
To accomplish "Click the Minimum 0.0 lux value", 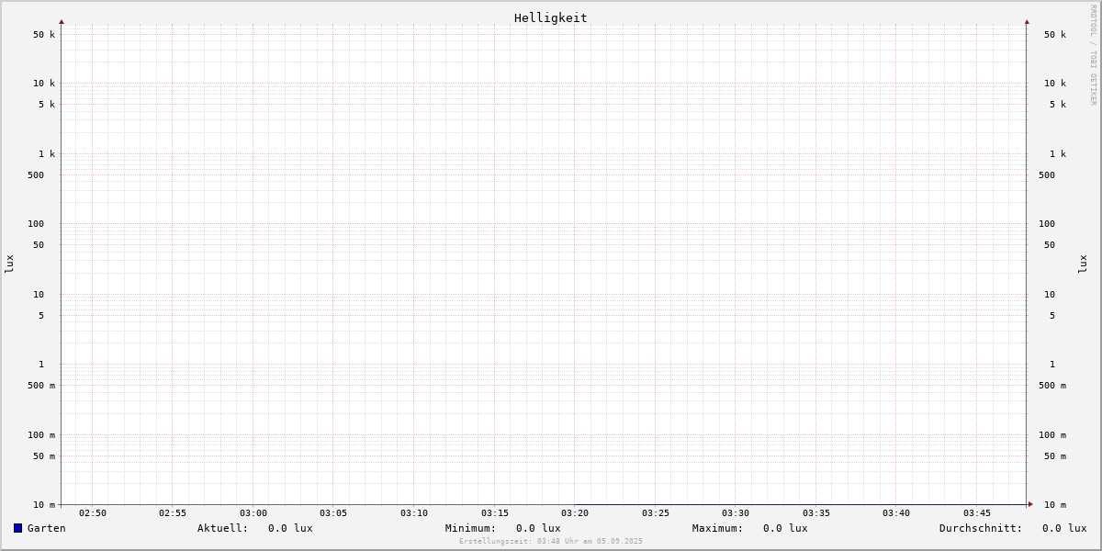I will (x=538, y=528).
